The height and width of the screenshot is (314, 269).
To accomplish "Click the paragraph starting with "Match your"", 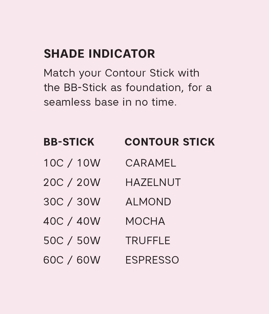I will coord(128,88).
